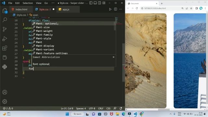Select the font-family suggestion
This screenshot has height=117, width=208.
tap(74, 35)
